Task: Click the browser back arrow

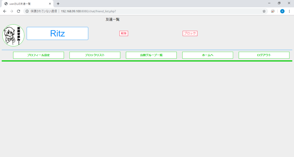Action: (5, 11)
